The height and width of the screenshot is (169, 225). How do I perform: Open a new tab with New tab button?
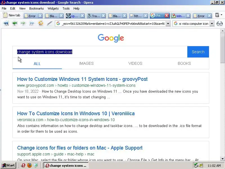tap(12, 15)
